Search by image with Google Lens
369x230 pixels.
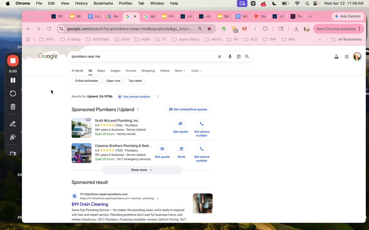(239, 57)
